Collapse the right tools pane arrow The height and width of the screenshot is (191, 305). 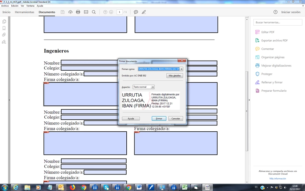click(x=249, y=100)
